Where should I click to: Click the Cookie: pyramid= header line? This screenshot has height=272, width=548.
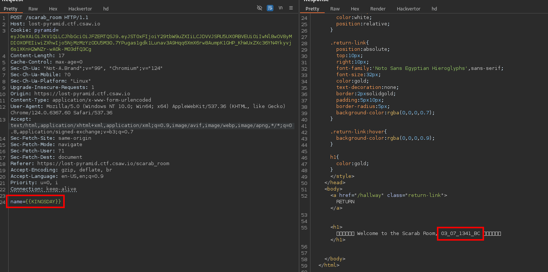pyautogui.click(x=34, y=30)
